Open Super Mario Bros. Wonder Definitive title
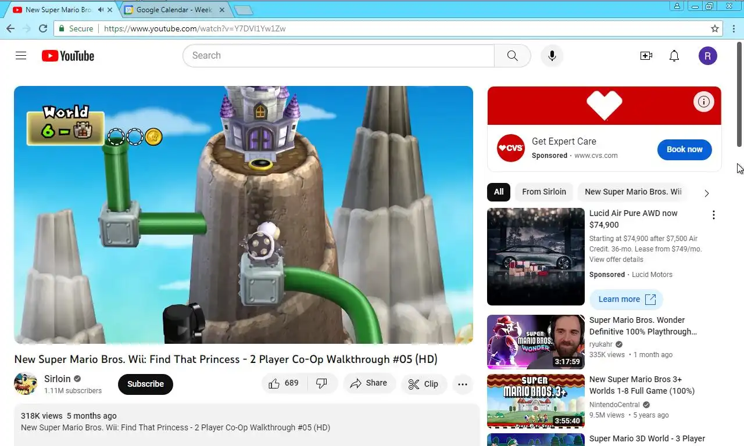 coord(643,326)
